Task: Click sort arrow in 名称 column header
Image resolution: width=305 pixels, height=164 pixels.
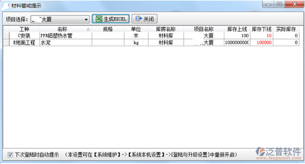Action: [88, 29]
